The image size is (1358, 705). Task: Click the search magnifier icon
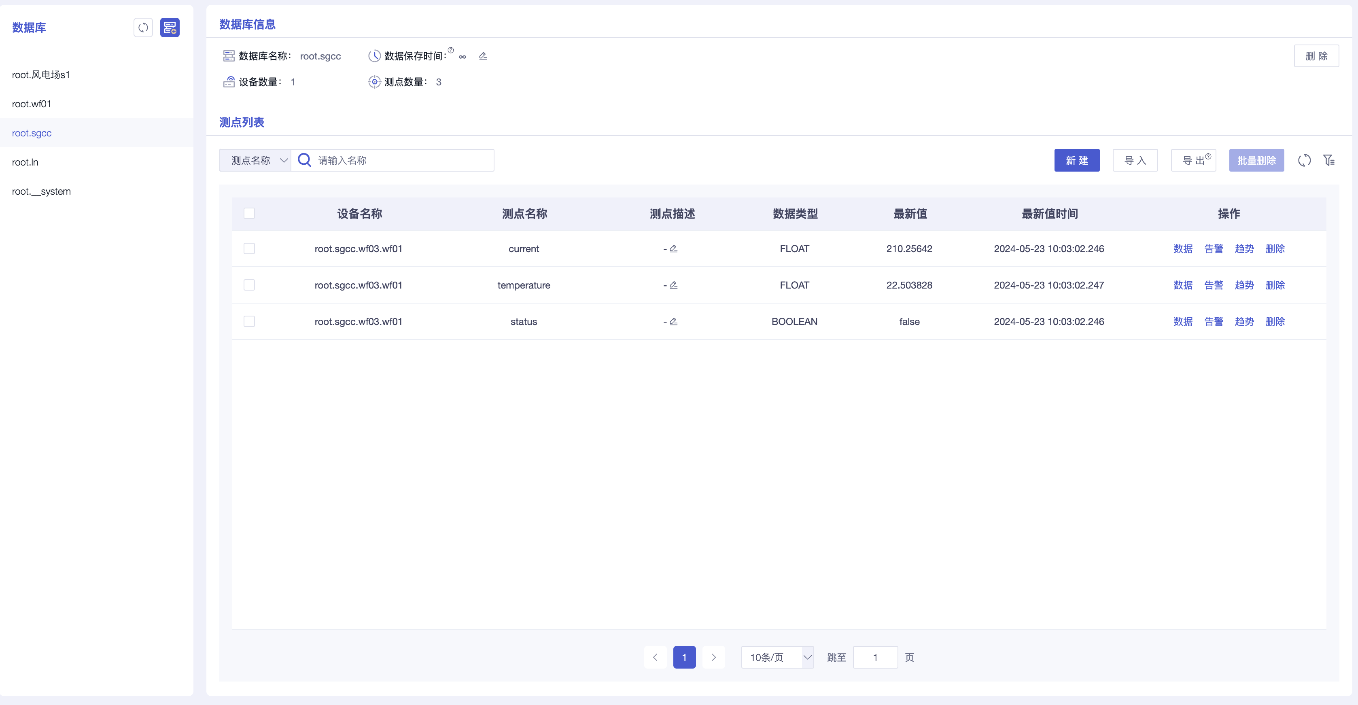(x=305, y=160)
